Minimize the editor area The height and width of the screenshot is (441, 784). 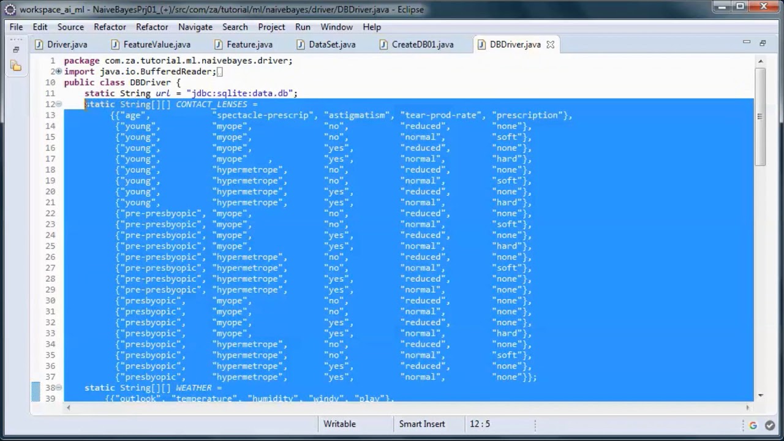(746, 42)
